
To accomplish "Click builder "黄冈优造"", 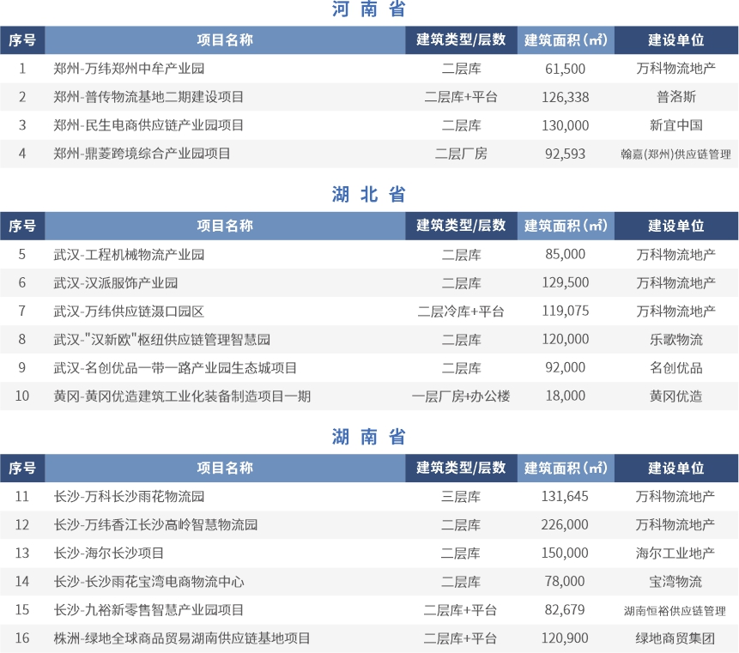I will pos(675,396).
